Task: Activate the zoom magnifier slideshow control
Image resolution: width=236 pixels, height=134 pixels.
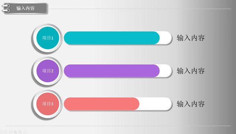Action: pos(20,132)
